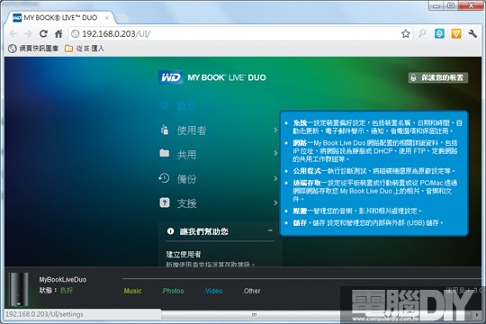Click the 保護您的裝置 button

437,77
